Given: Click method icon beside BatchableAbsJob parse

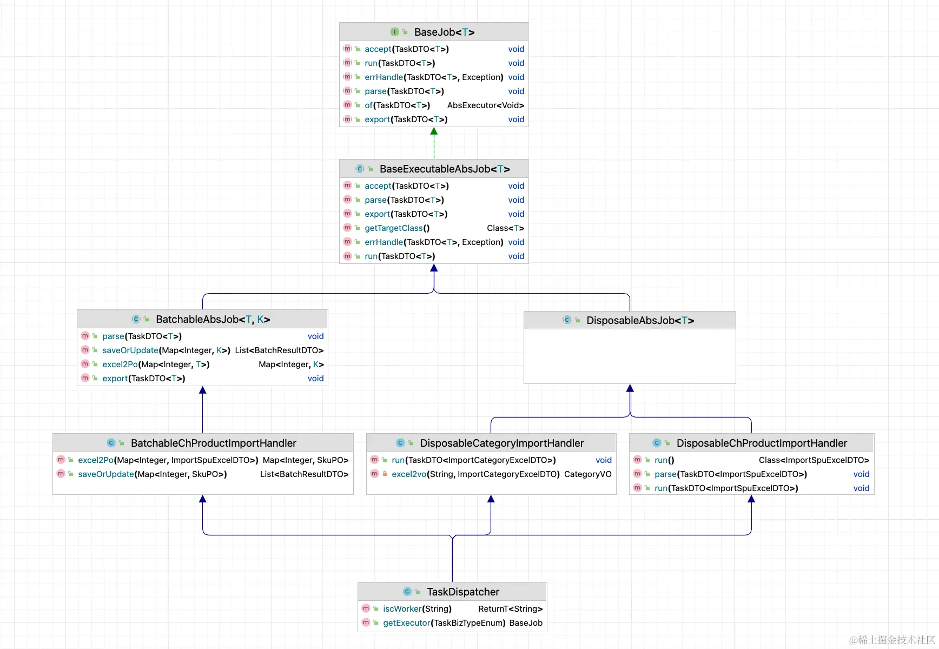Looking at the screenshot, I should 85,336.
